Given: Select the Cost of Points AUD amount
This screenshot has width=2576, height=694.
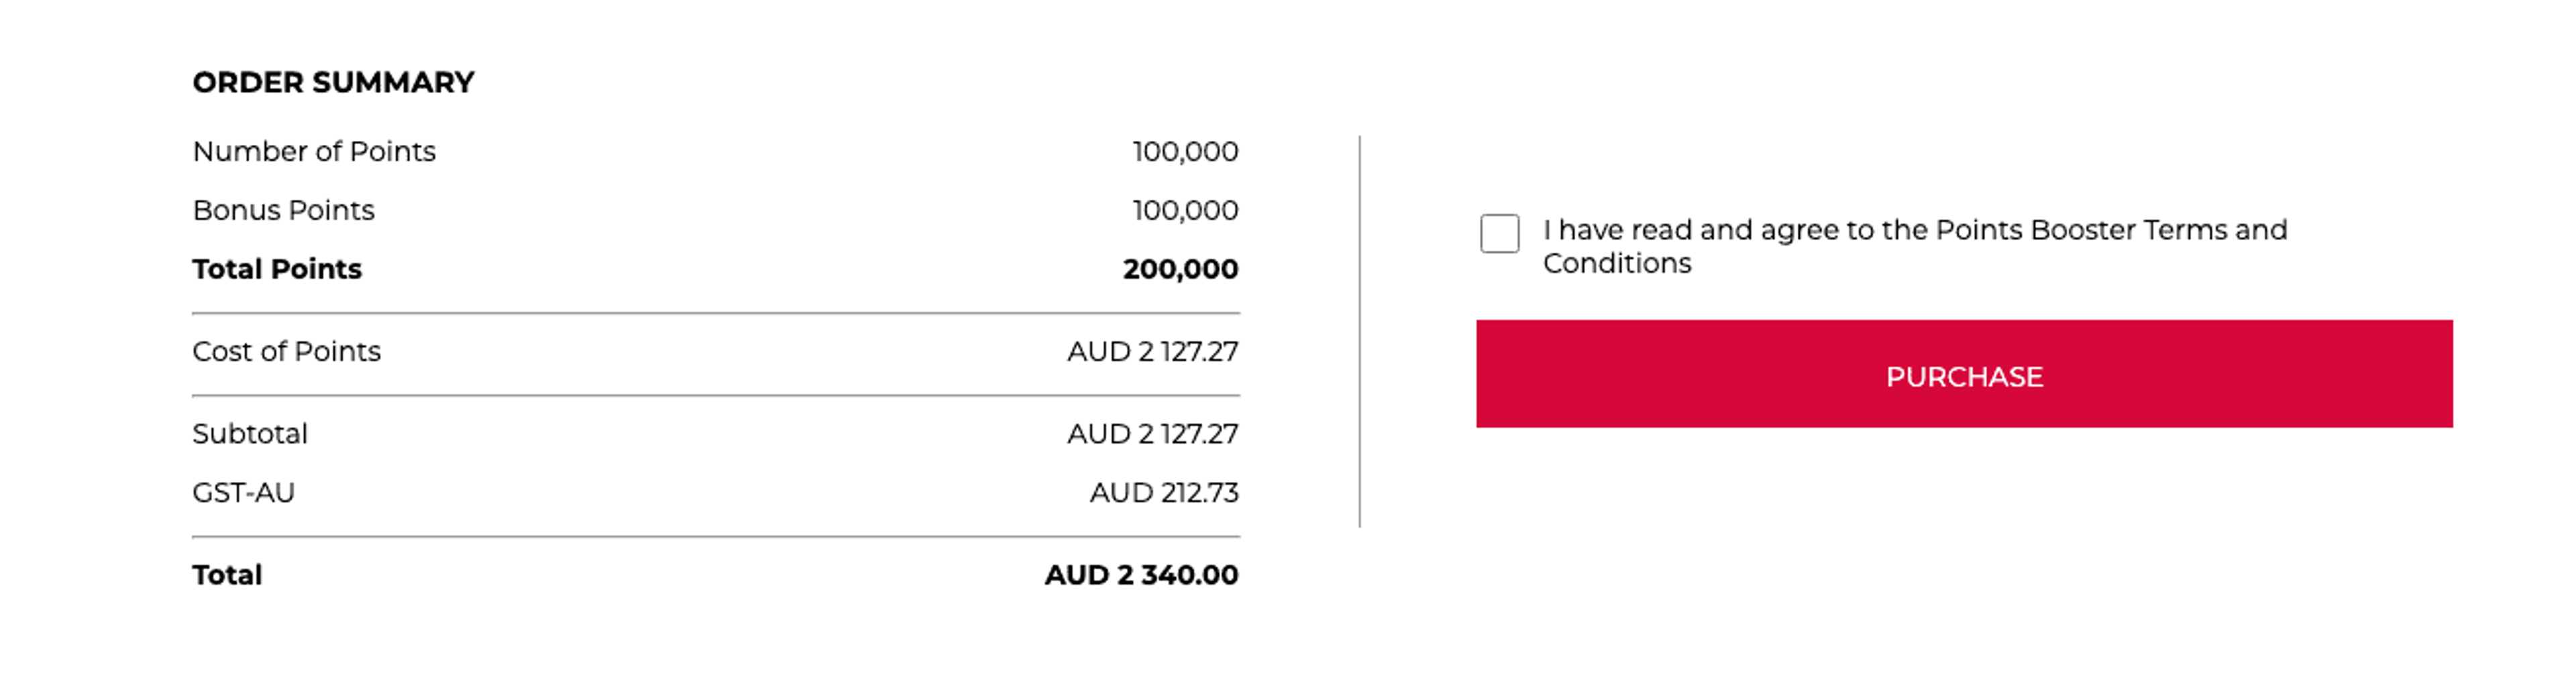Looking at the screenshot, I should (1152, 351).
